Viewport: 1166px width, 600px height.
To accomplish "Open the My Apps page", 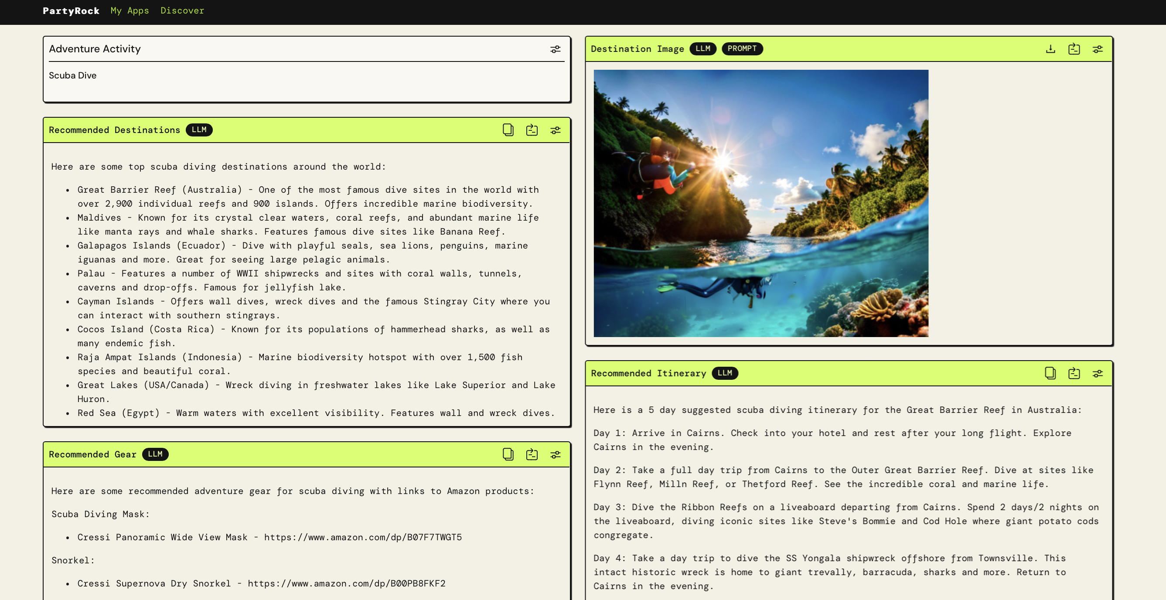I will coord(130,10).
